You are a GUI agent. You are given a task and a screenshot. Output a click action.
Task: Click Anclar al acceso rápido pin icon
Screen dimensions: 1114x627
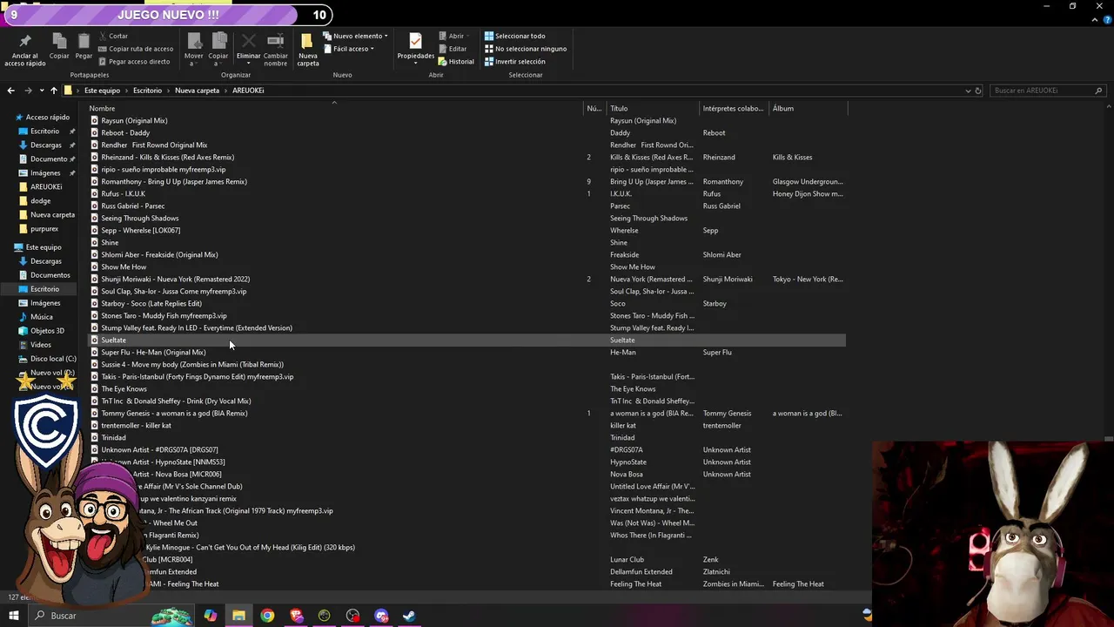point(24,42)
